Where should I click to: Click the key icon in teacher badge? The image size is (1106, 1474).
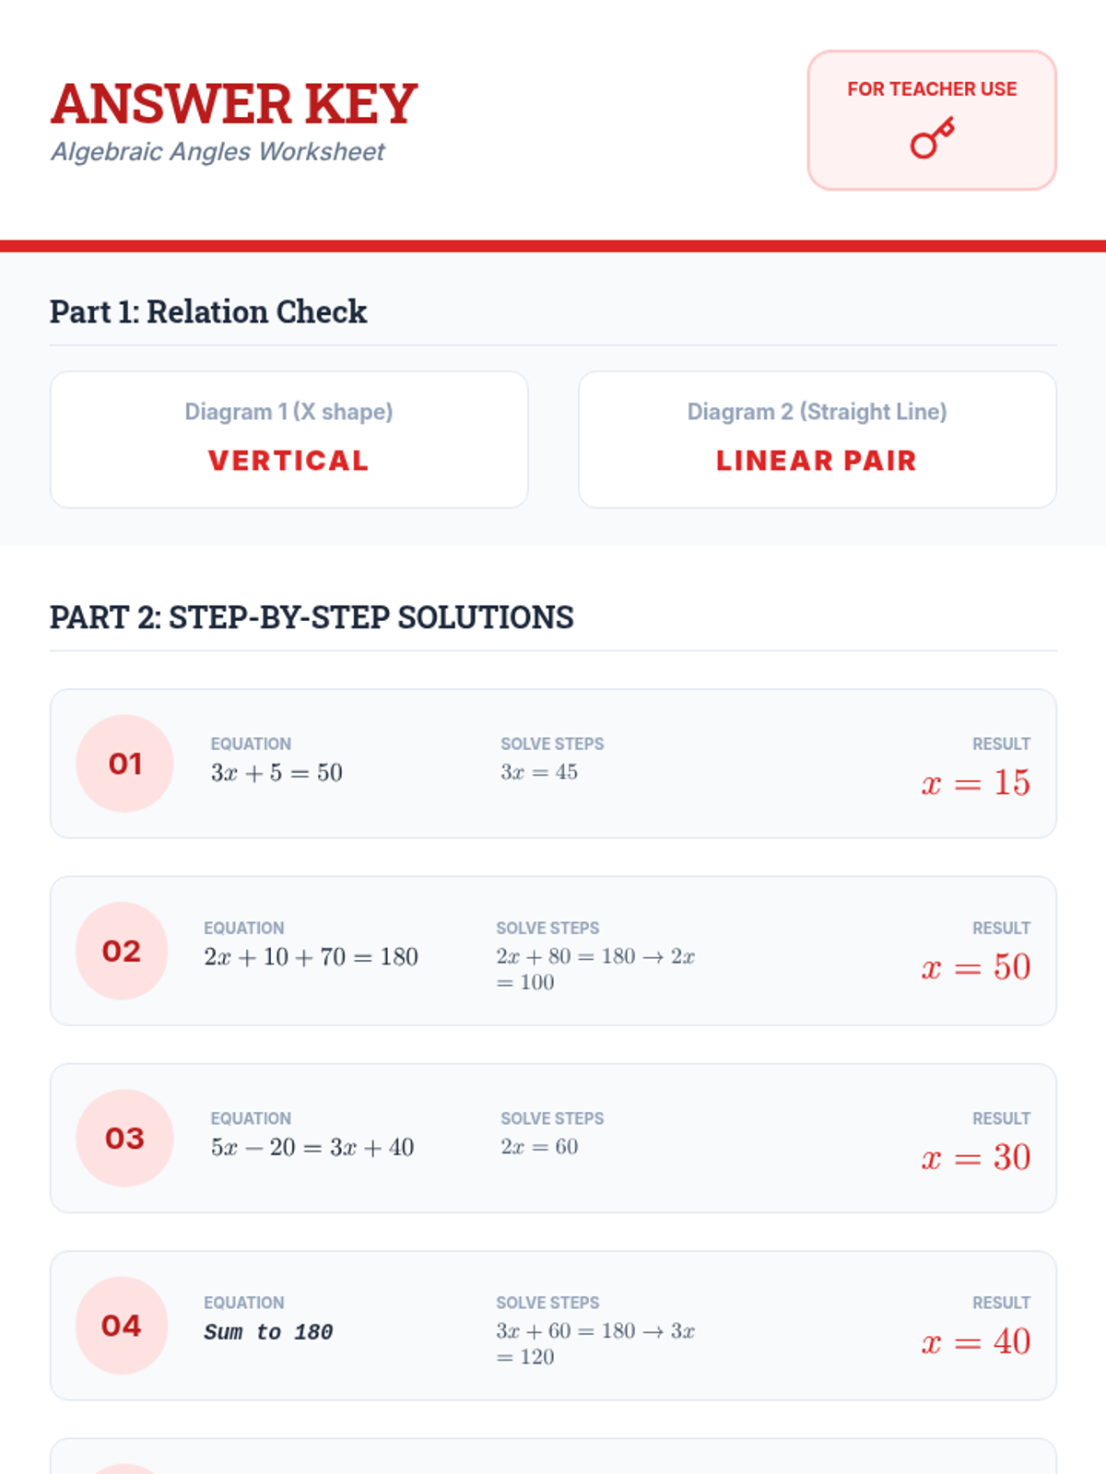click(x=932, y=139)
